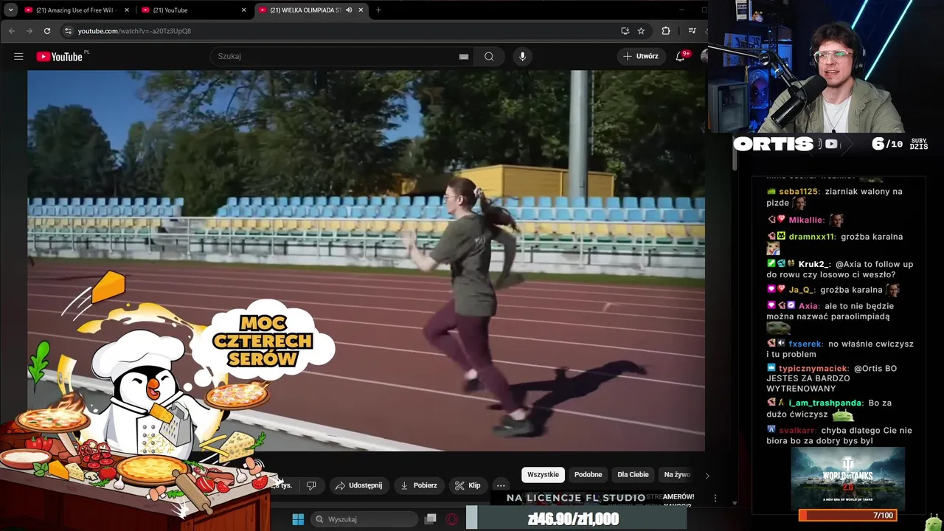Click the youtube.com address bar URL

[134, 31]
